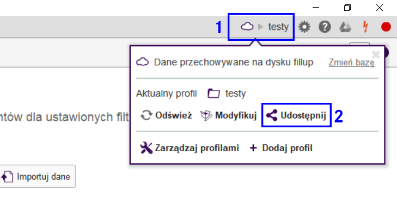Click the orange lightning bolt icon
397x216 pixels.
point(365,27)
